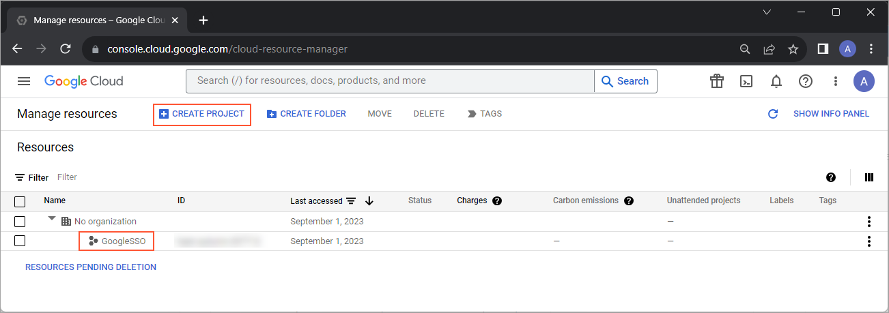Sort by Last accessed column arrow
Screen dimensions: 889x313
[369, 200]
